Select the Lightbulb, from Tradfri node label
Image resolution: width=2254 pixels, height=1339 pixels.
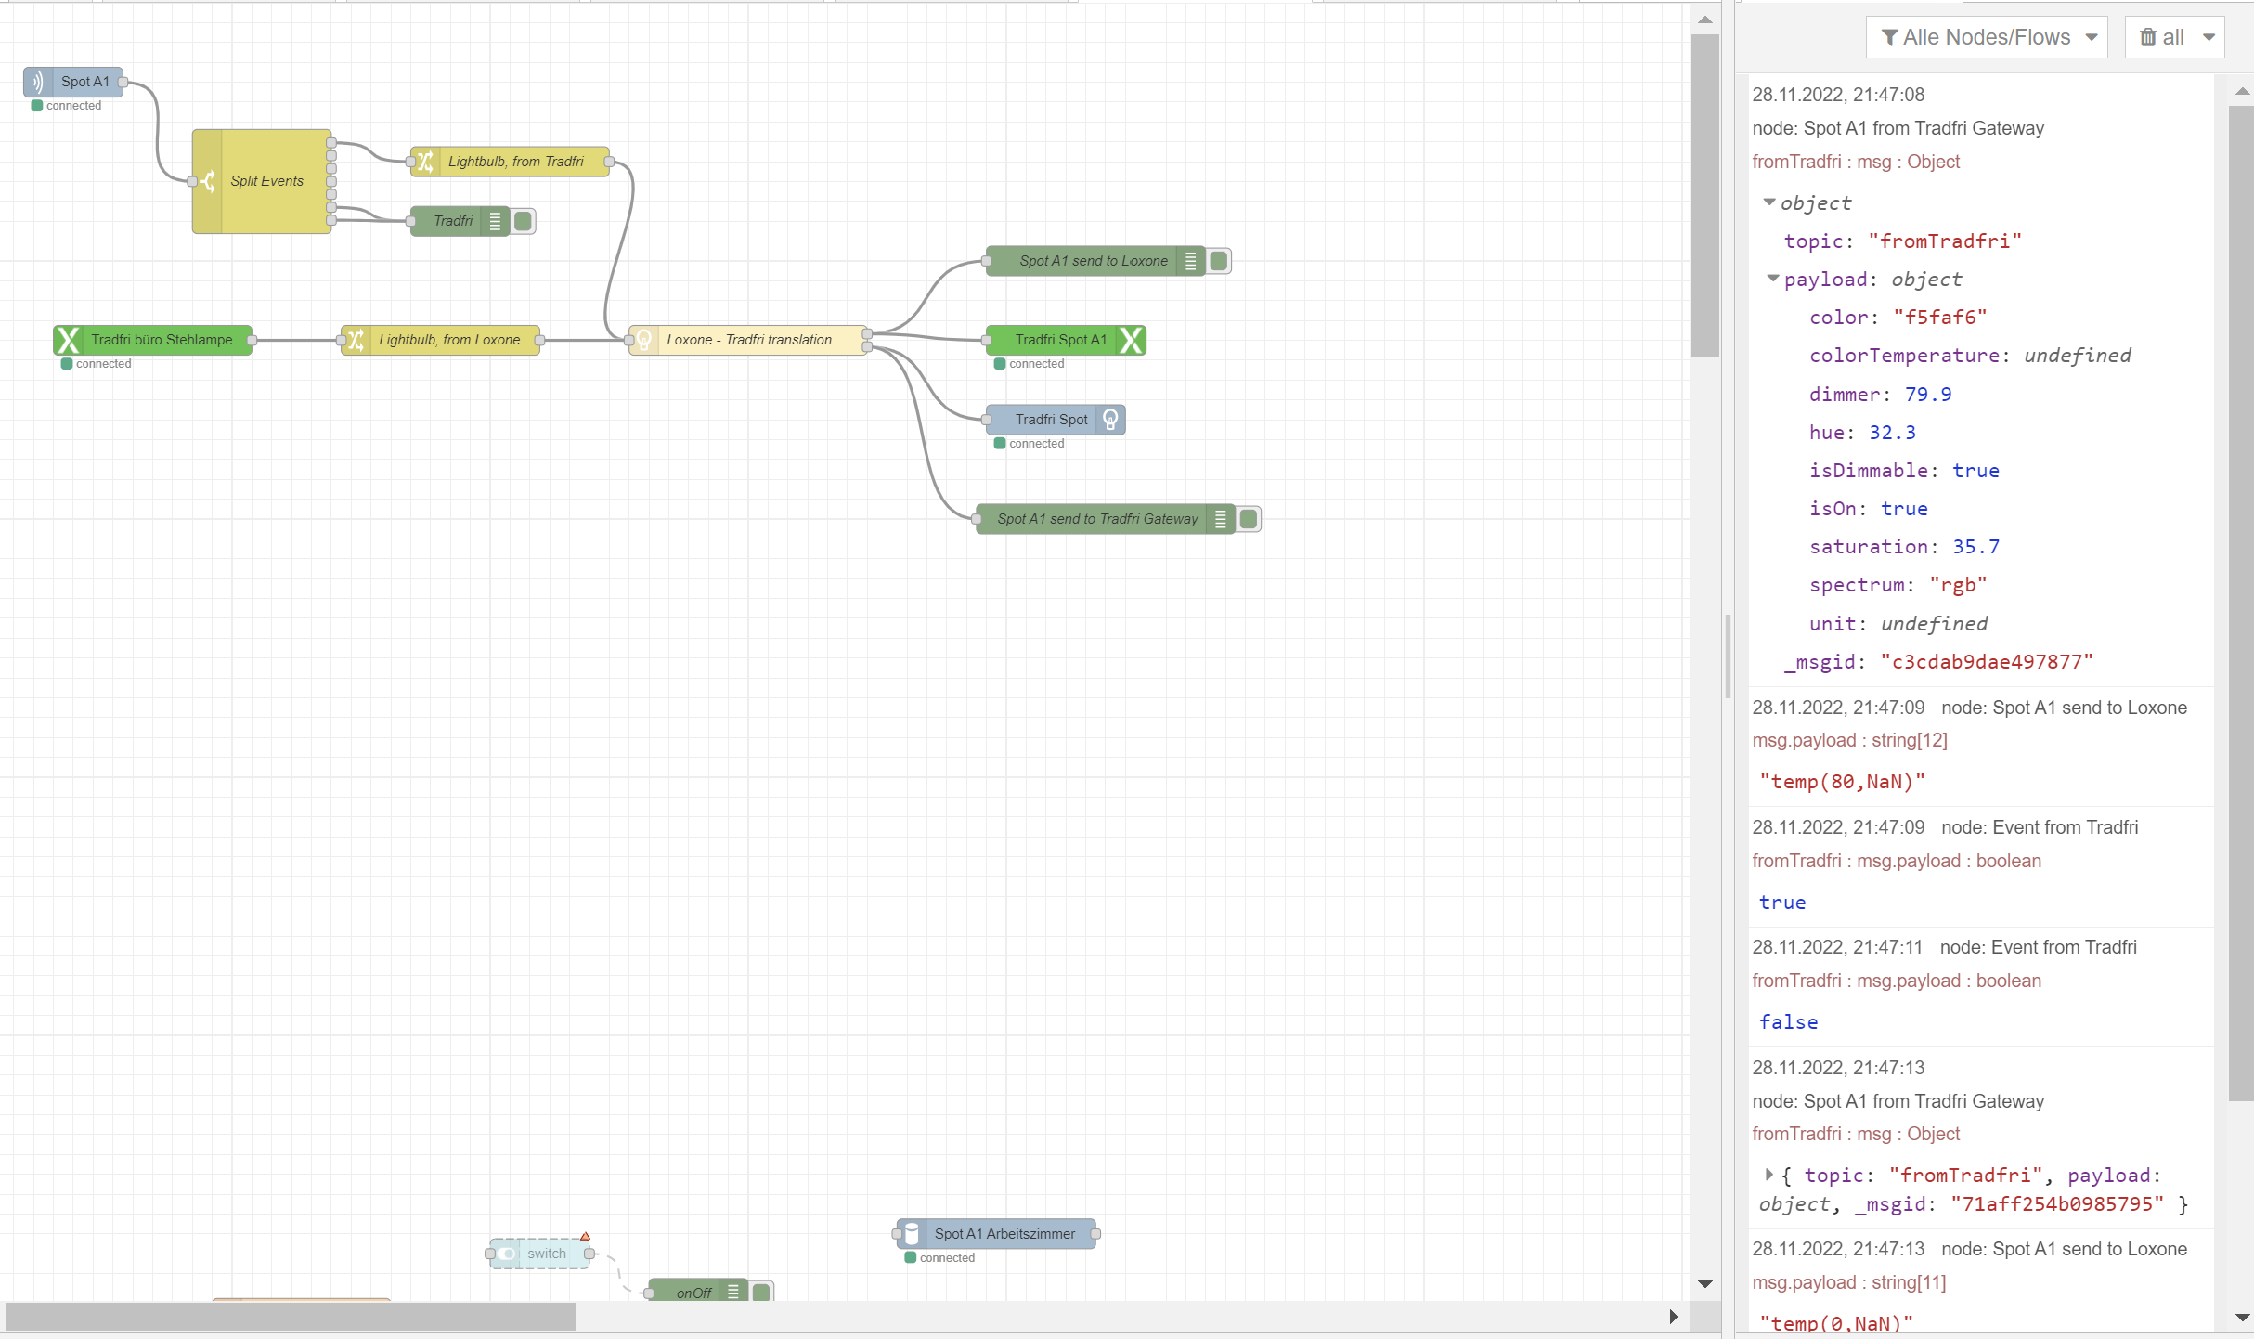[x=516, y=162]
